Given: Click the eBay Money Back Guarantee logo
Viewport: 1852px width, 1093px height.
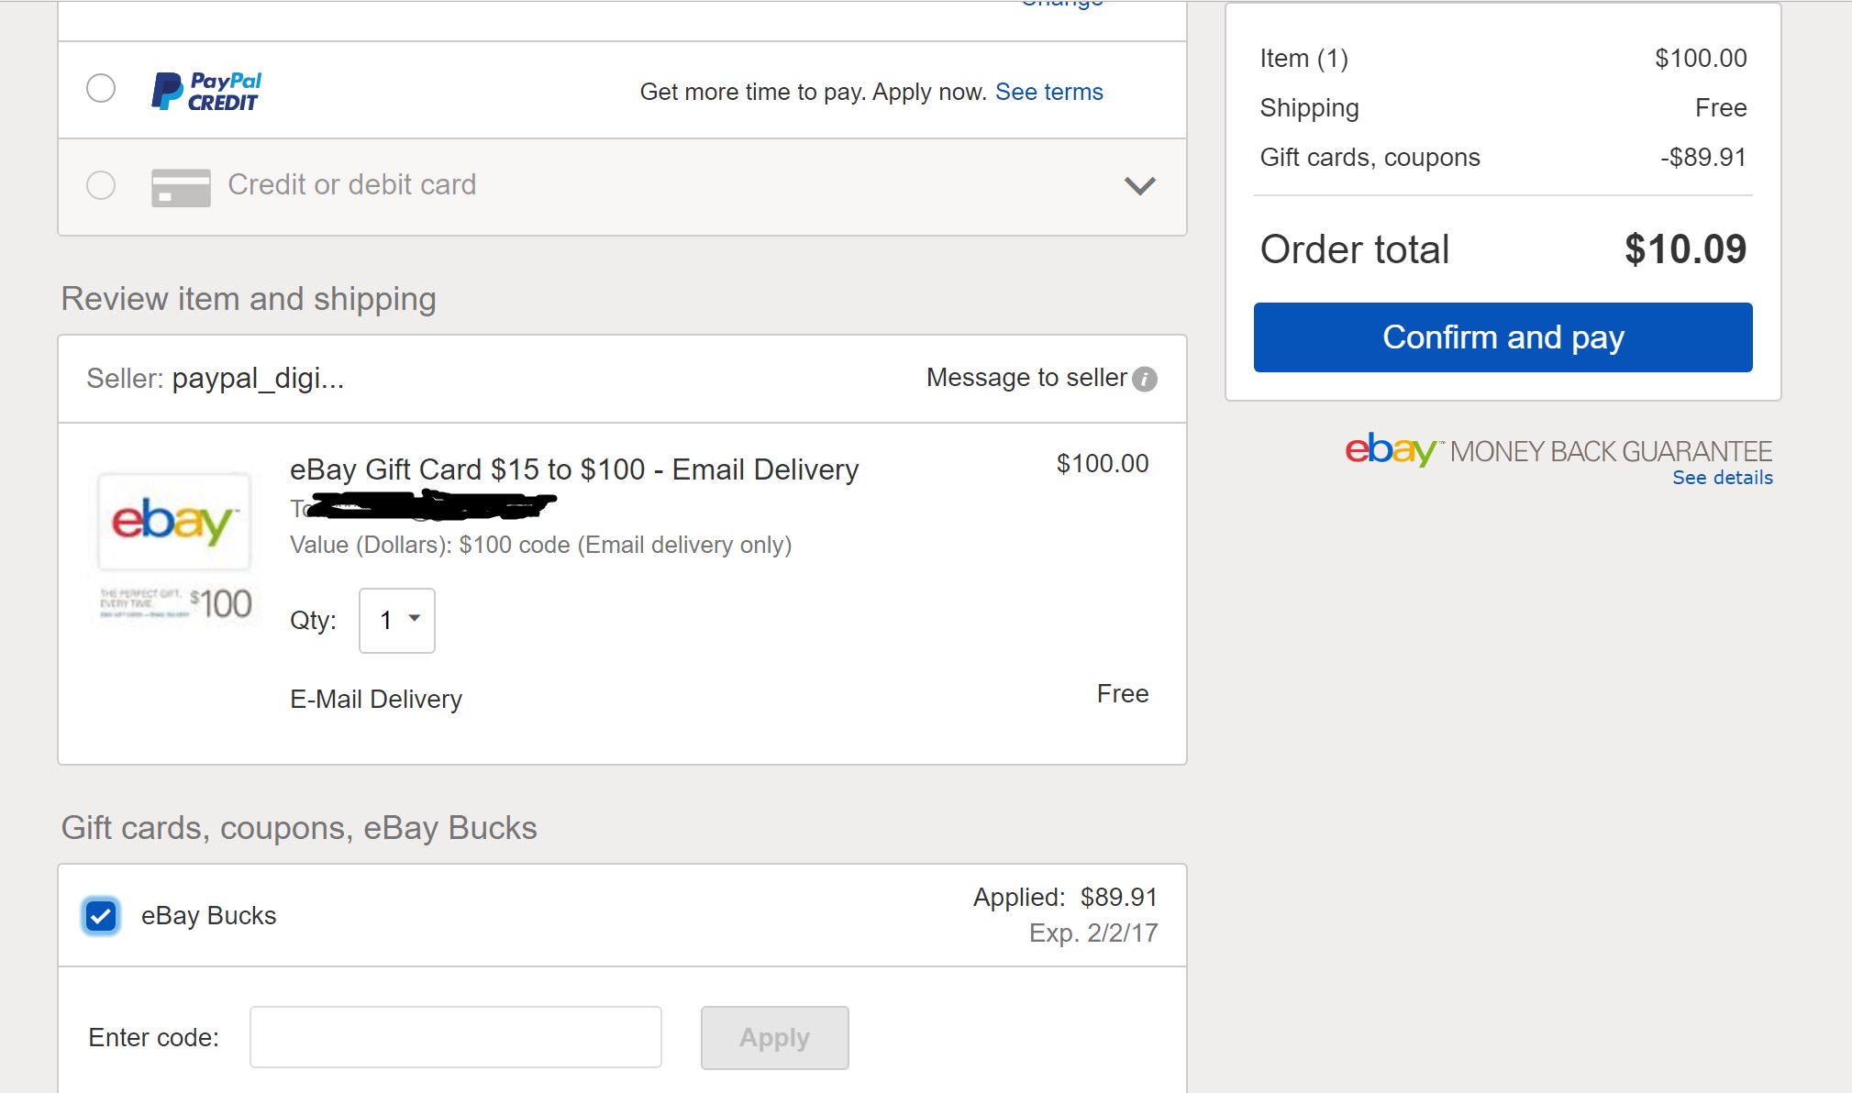Looking at the screenshot, I should pyautogui.click(x=1558, y=449).
